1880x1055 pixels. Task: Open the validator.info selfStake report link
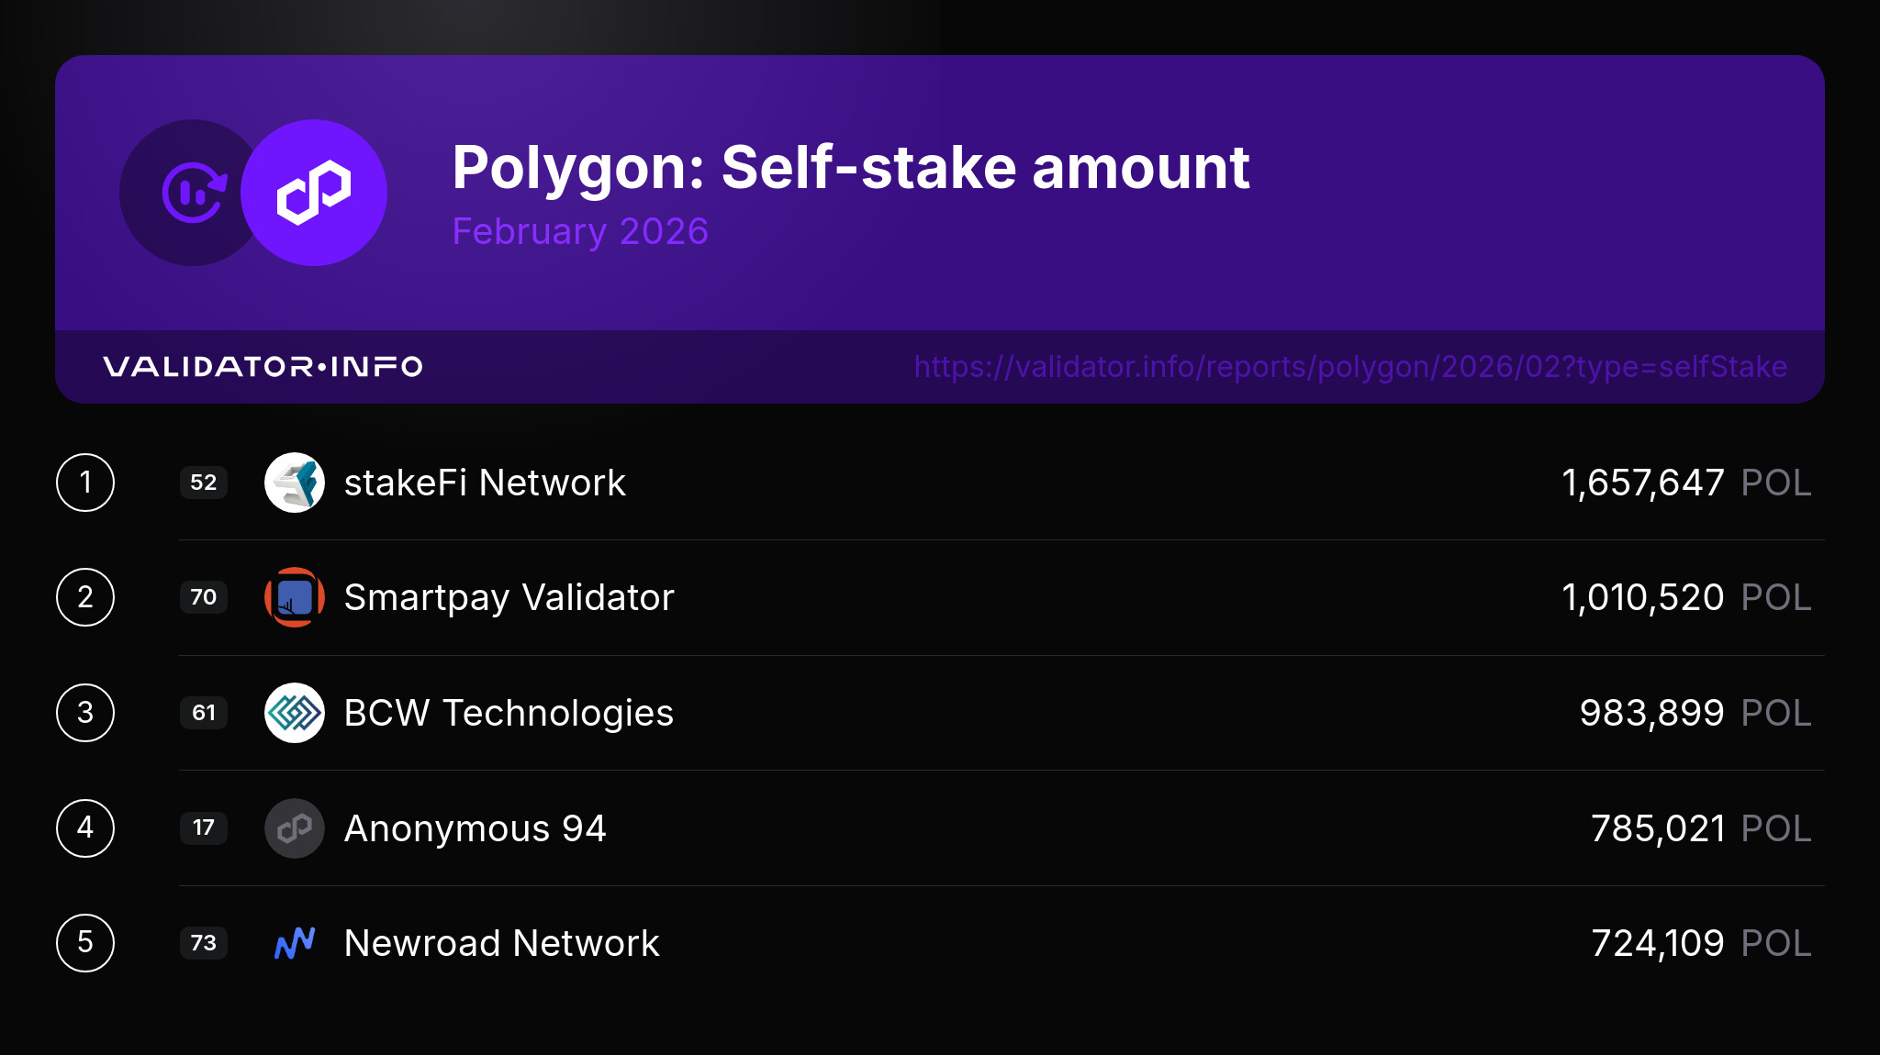click(1350, 367)
